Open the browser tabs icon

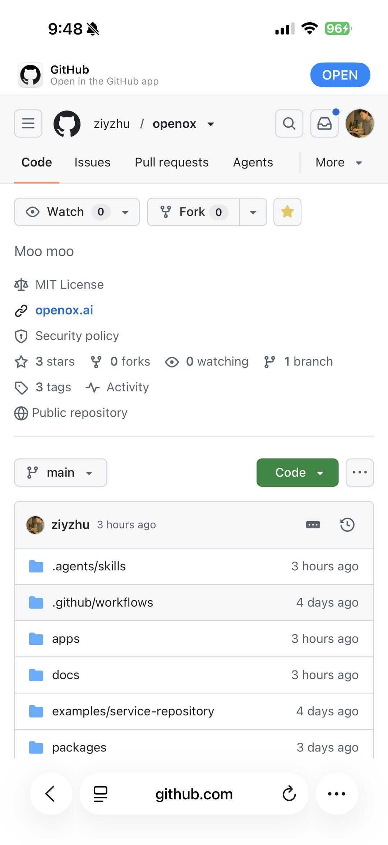click(x=101, y=794)
